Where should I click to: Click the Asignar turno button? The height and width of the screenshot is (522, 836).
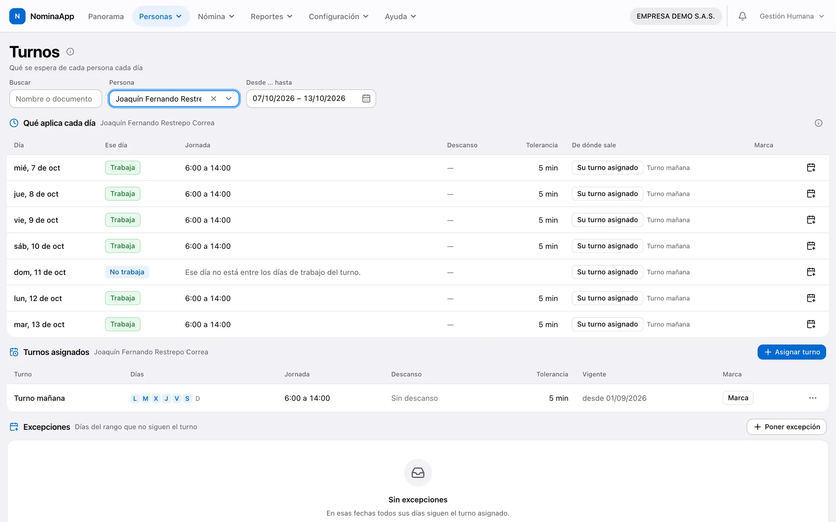click(x=792, y=352)
